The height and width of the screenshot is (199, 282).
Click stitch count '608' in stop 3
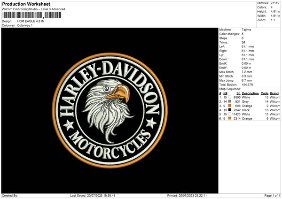(x=238, y=106)
